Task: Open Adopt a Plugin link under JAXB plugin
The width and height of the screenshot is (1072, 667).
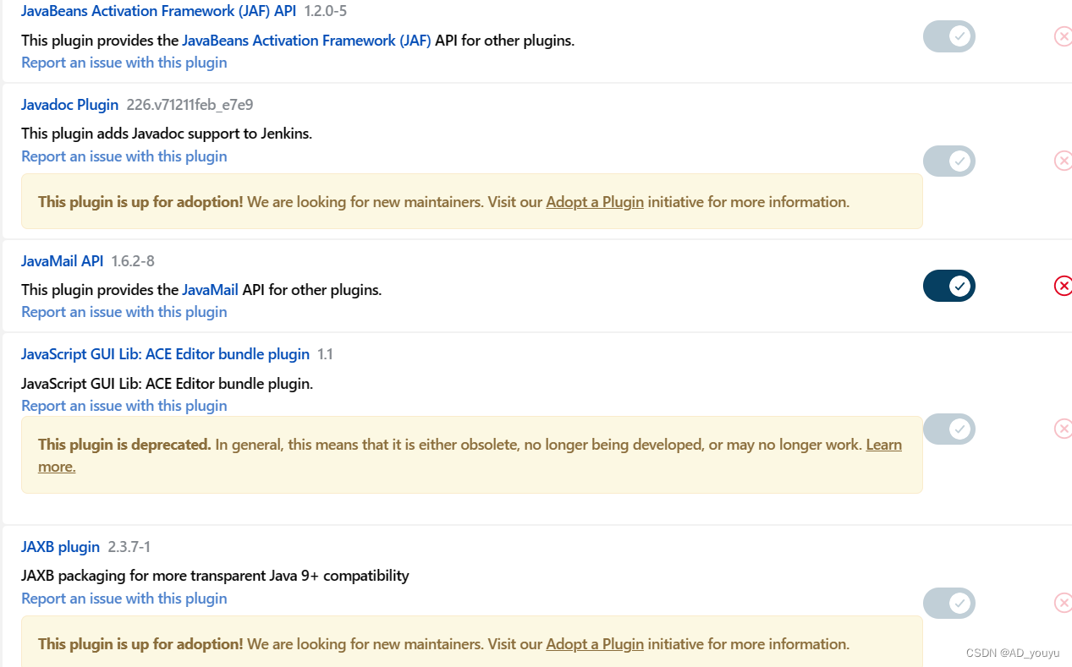Action: (595, 644)
